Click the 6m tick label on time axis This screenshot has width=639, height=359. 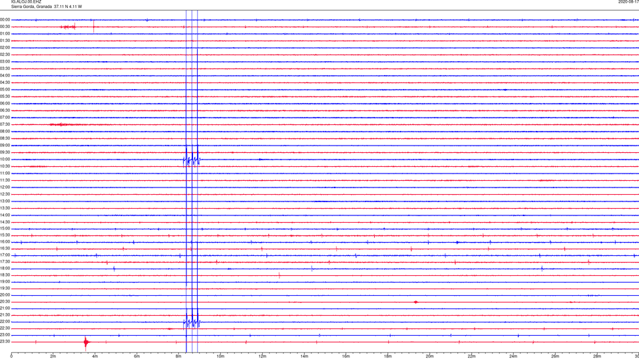click(137, 356)
